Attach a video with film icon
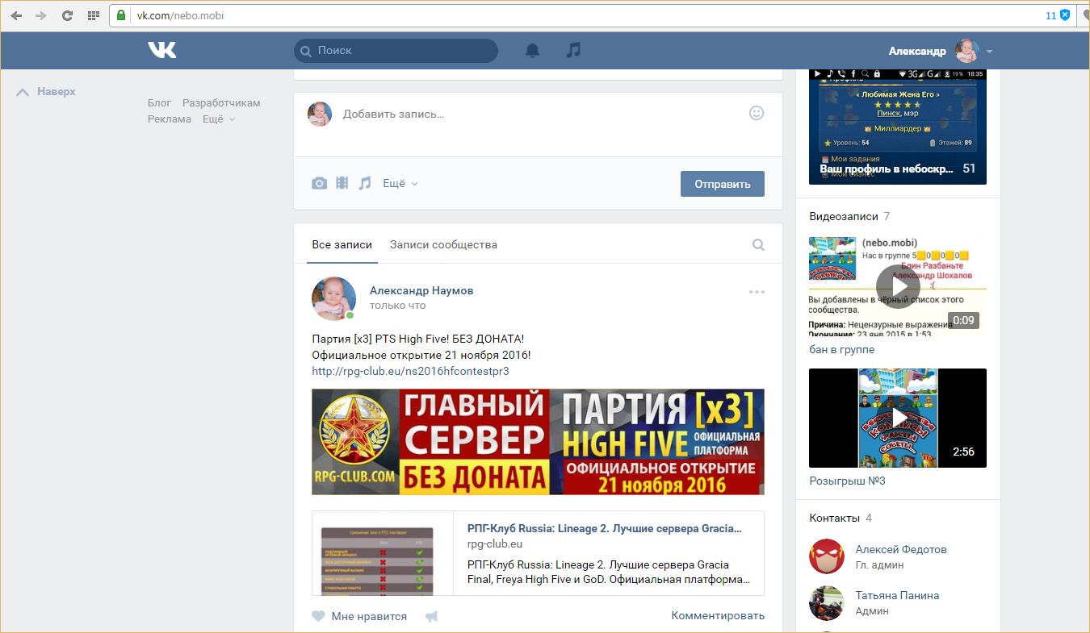The width and height of the screenshot is (1090, 633). pyautogui.click(x=342, y=183)
